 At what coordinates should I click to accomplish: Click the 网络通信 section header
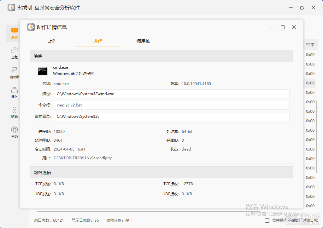coord(161,173)
